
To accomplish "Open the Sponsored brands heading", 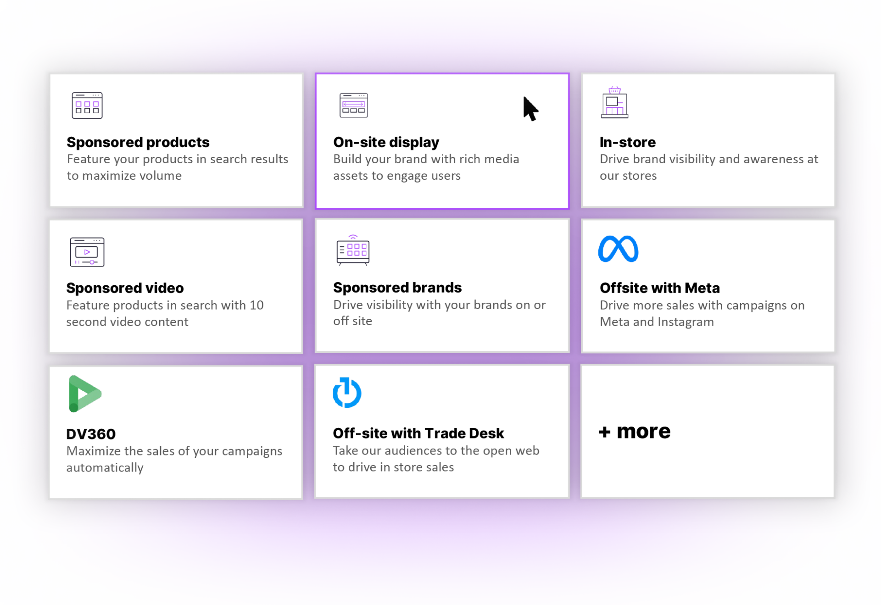I will pyautogui.click(x=397, y=288).
